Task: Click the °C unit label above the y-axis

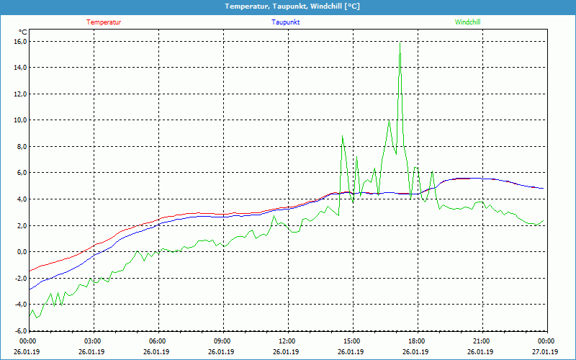Action: (23, 32)
